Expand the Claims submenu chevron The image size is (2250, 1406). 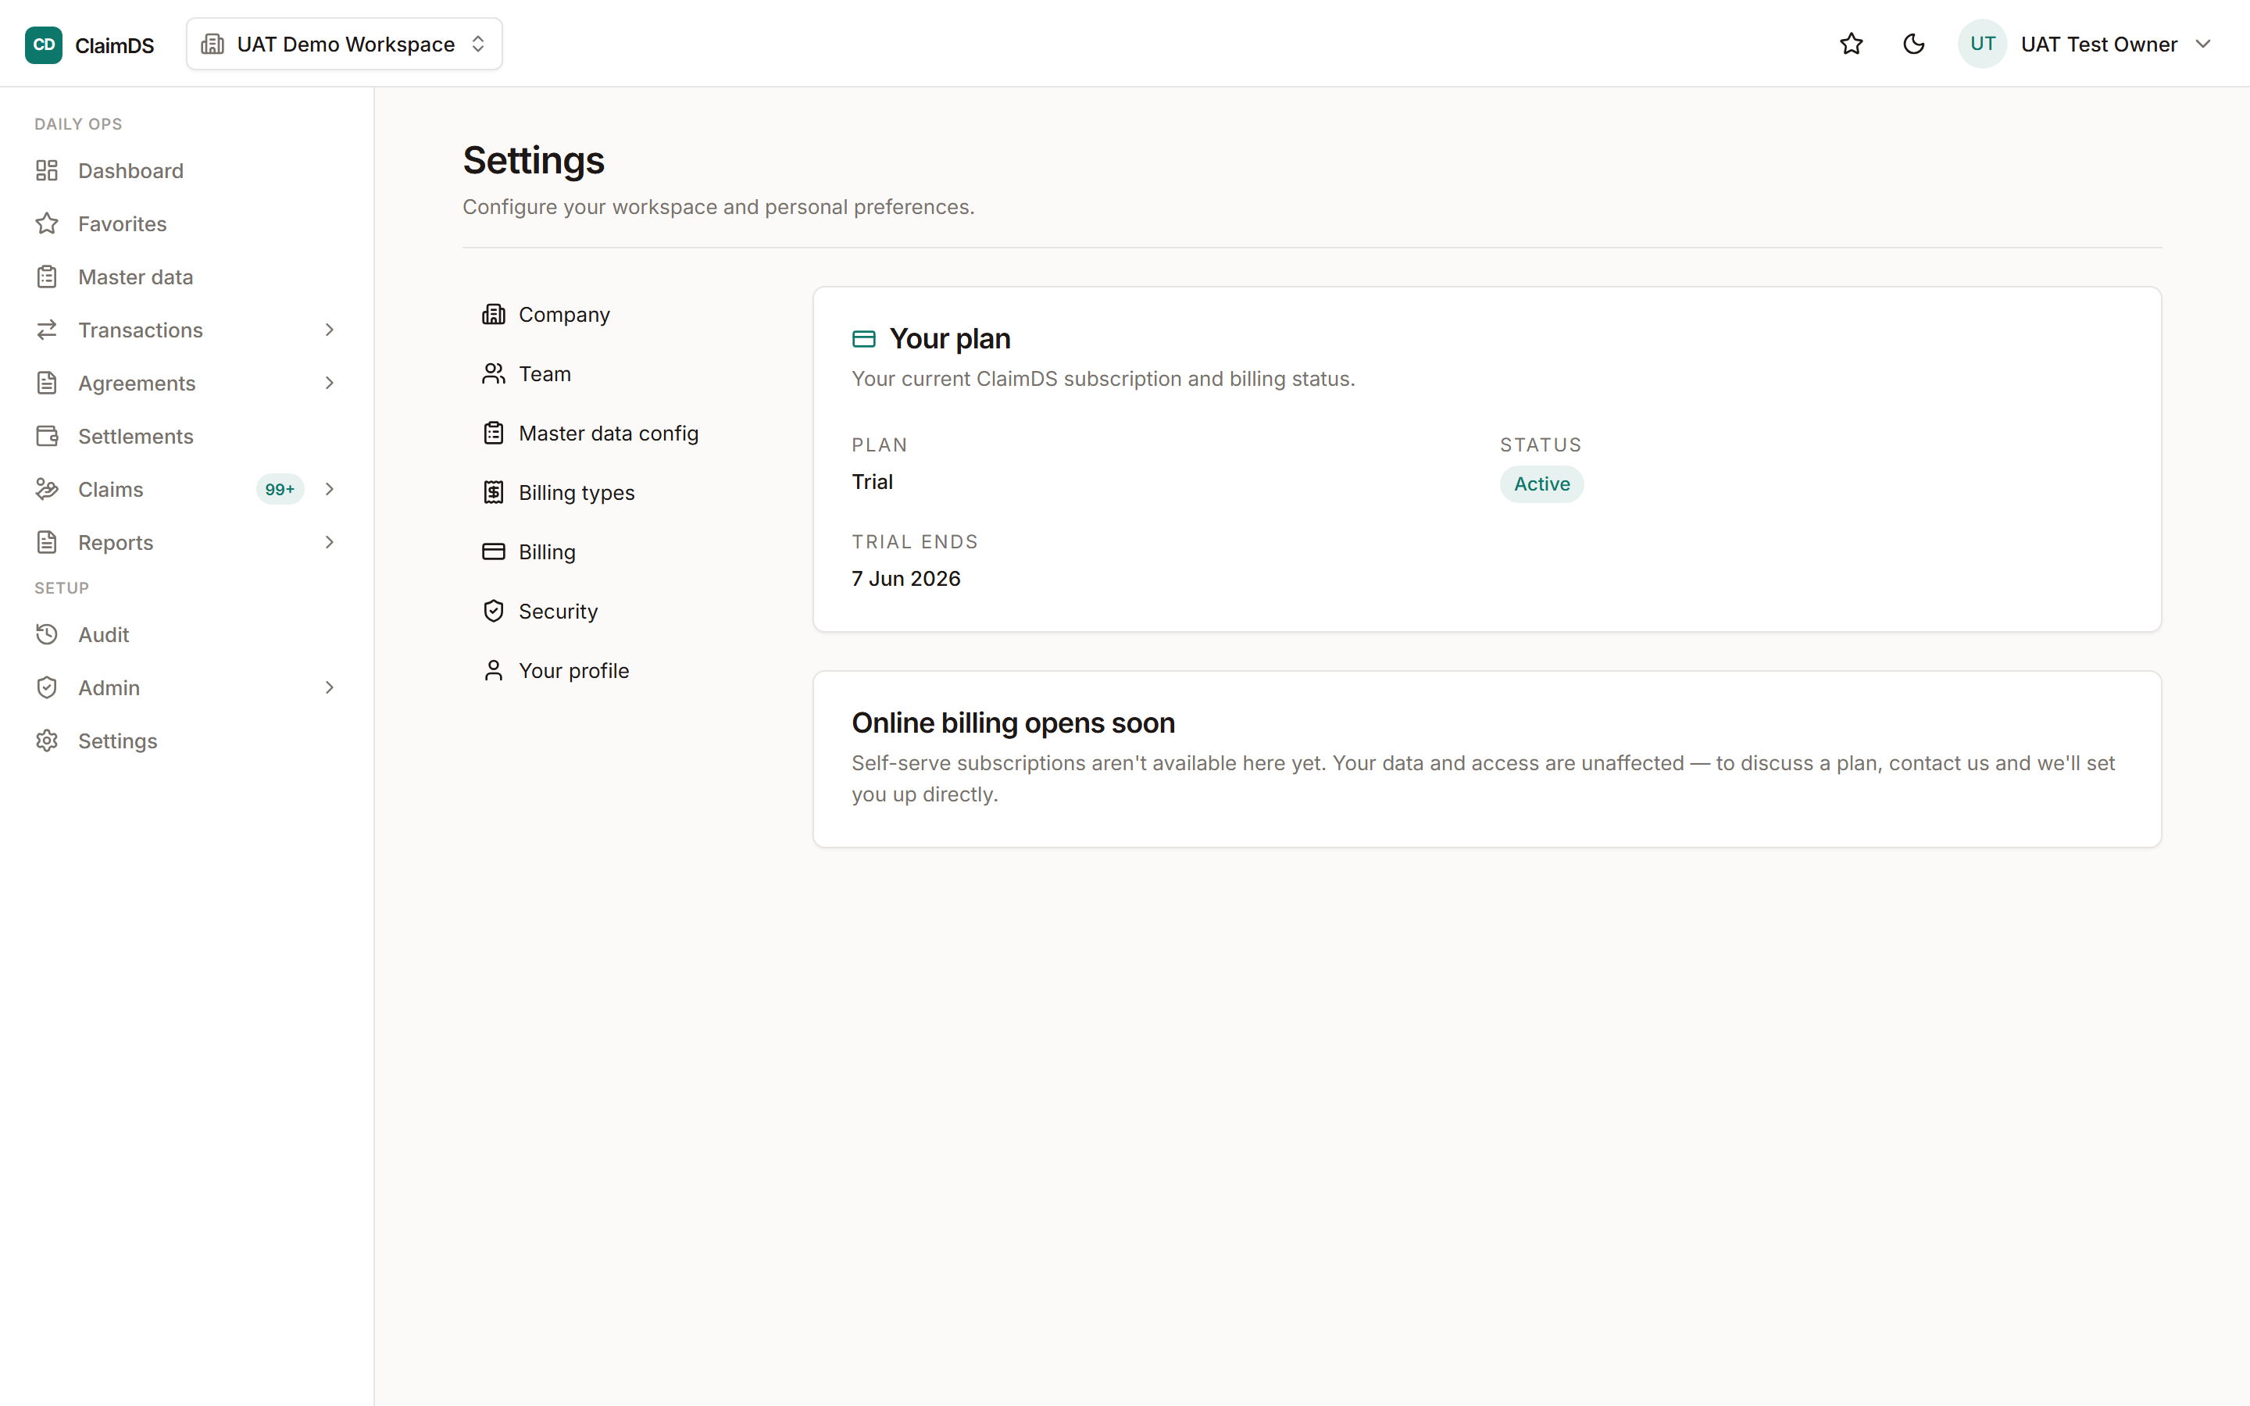click(329, 488)
